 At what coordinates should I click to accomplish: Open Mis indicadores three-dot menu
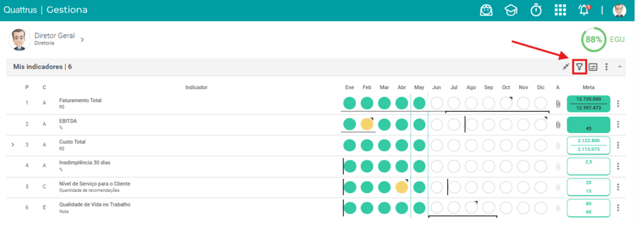pos(606,67)
